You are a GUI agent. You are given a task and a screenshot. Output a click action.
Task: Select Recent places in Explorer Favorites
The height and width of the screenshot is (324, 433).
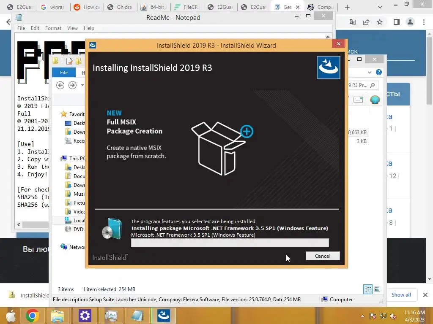pos(75,141)
